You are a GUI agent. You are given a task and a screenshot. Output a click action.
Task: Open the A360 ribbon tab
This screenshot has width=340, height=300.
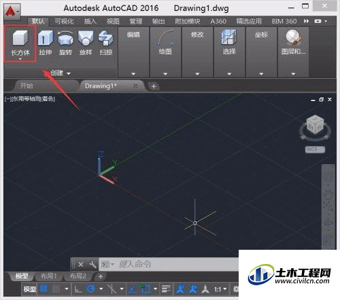tap(218, 21)
